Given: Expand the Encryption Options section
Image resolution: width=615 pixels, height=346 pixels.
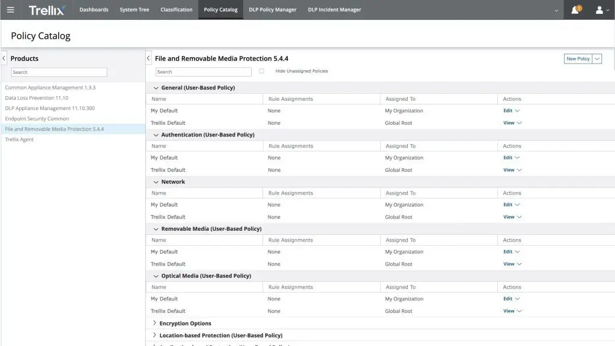Looking at the screenshot, I should coord(154,323).
